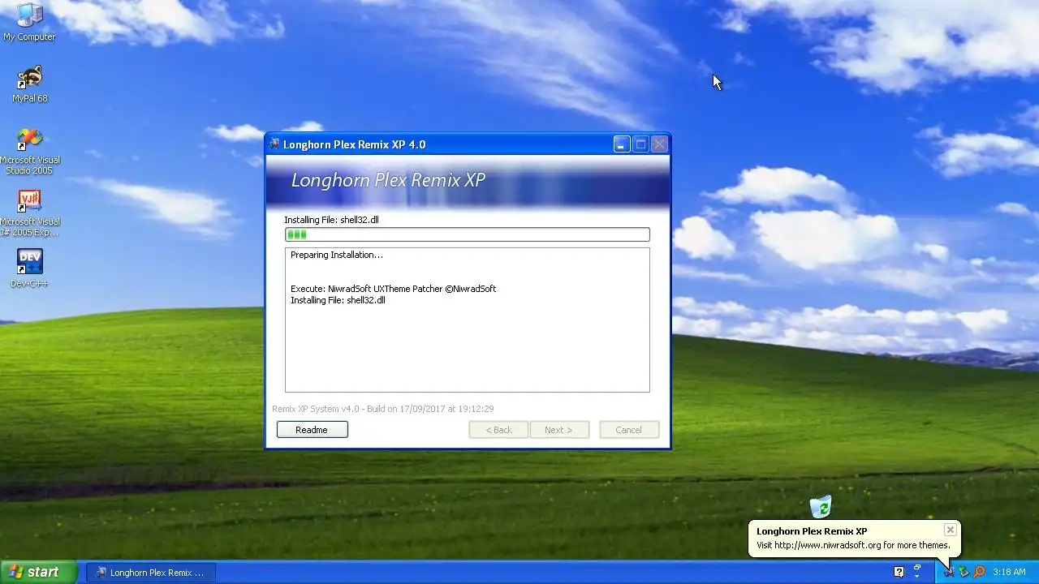This screenshot has width=1039, height=584.
Task: Click the Safely Remove Hardware tray icon
Action: click(964, 572)
